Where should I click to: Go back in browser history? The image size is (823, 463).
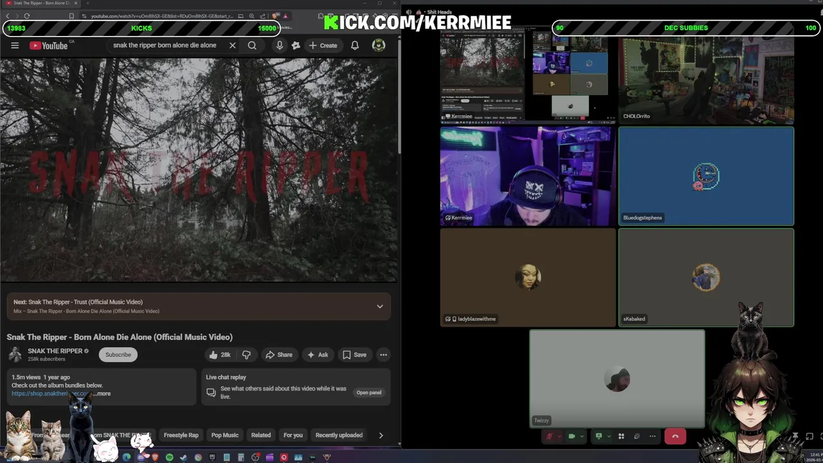tap(8, 16)
